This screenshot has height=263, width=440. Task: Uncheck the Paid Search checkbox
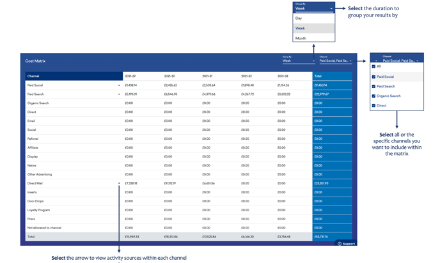click(x=374, y=86)
